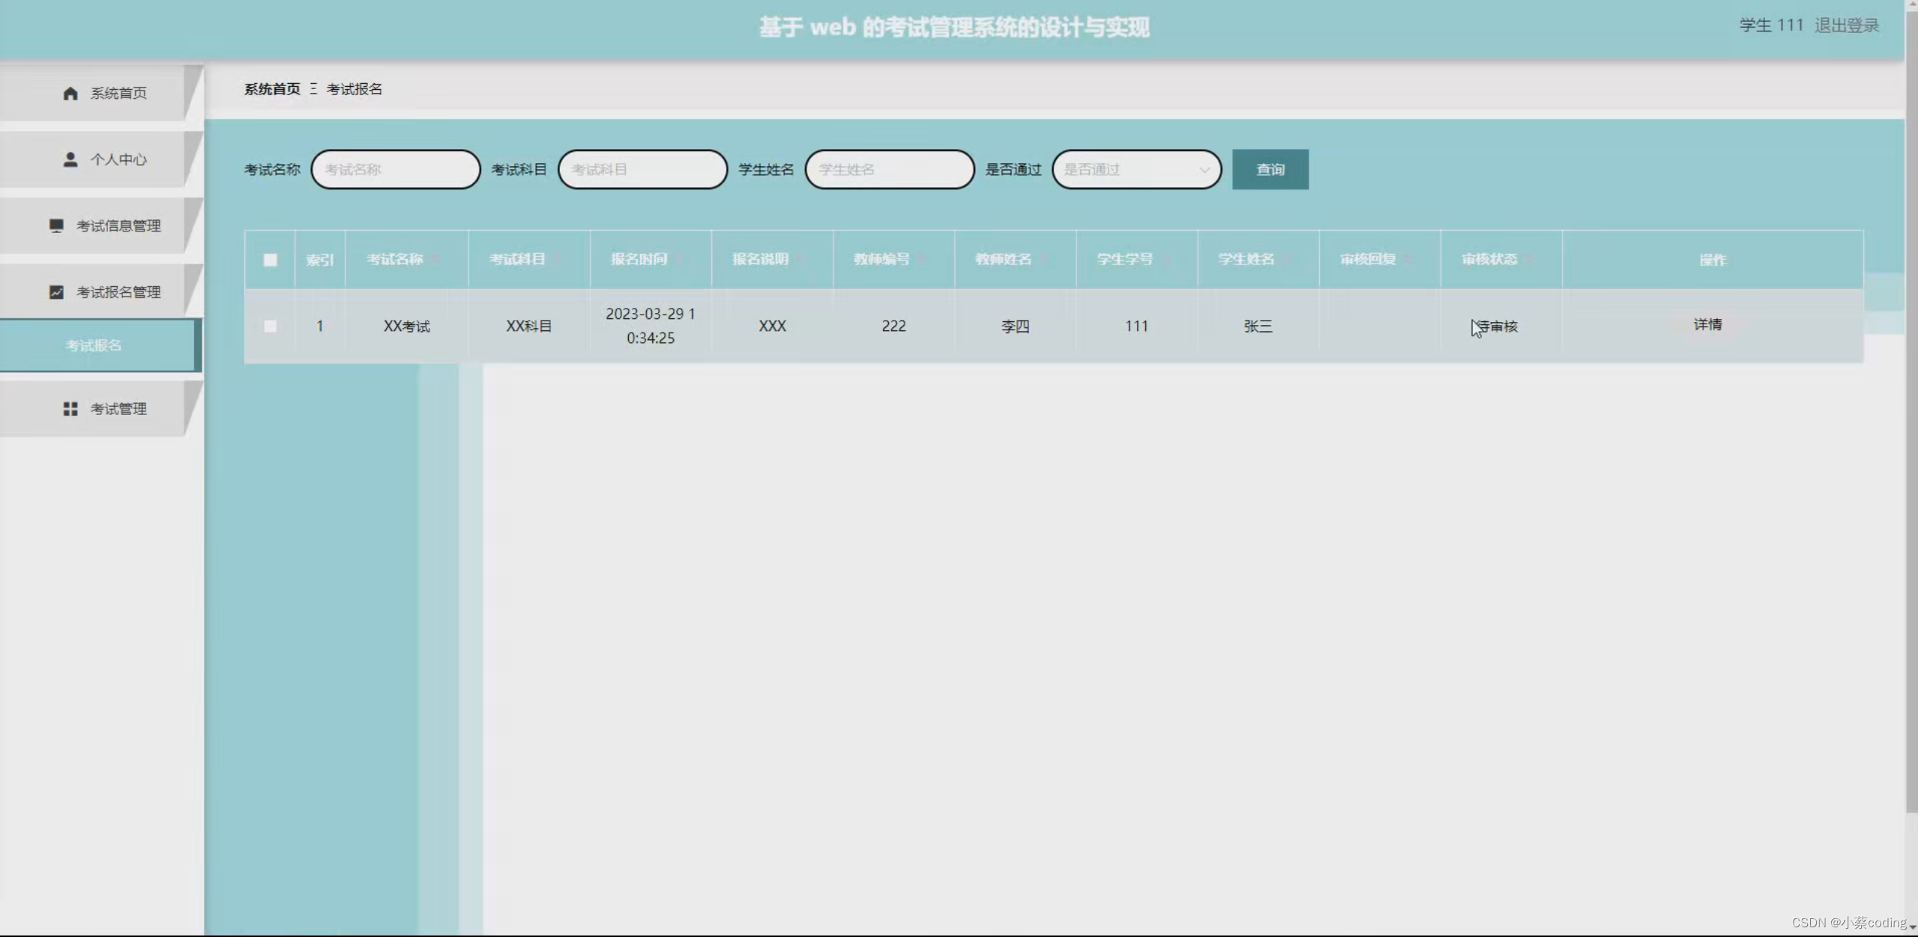Click the 个人中心 sidebar icon

(x=67, y=159)
